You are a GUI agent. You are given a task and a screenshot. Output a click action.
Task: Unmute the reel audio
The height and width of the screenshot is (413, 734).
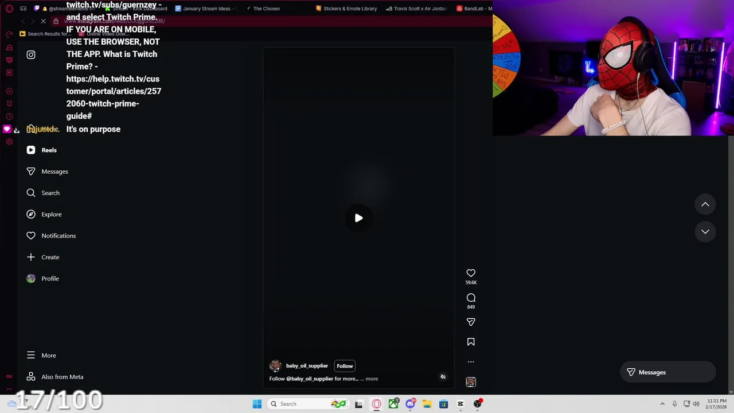pos(443,377)
